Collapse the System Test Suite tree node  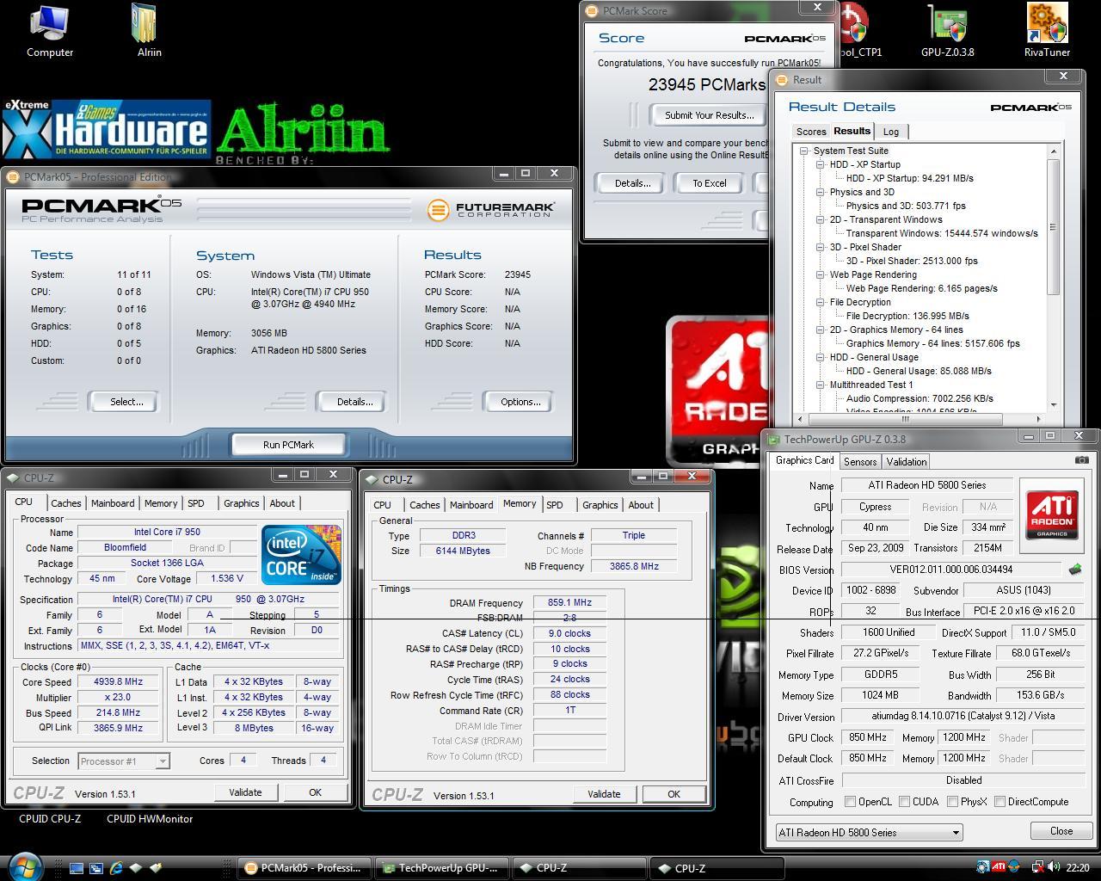tap(803, 151)
